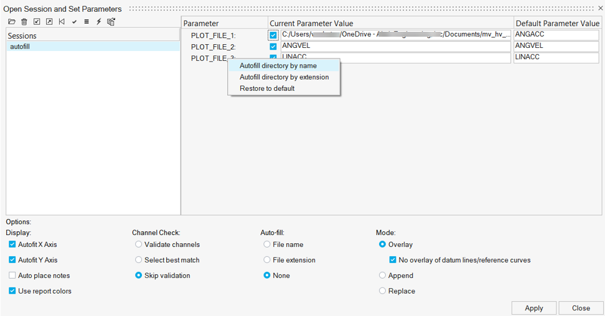Click the skip-to-start arrow toolbar icon
The width and height of the screenshot is (605, 316).
[62, 22]
